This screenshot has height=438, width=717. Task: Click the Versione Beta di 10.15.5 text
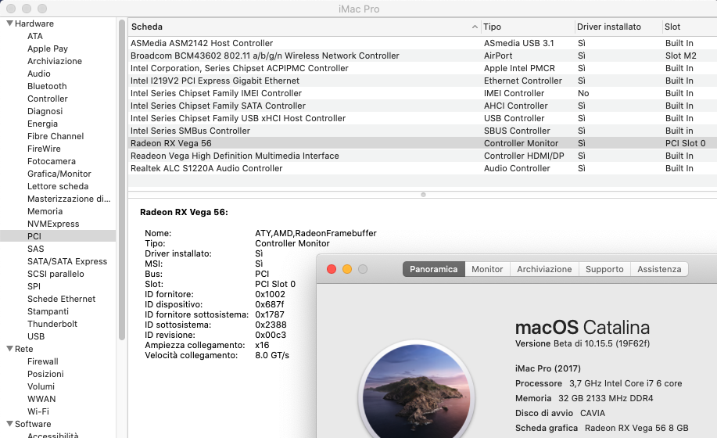coord(582,343)
